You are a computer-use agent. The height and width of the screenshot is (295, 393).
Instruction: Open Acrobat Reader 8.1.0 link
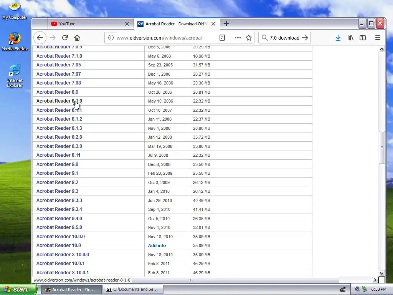pyautogui.click(x=59, y=101)
